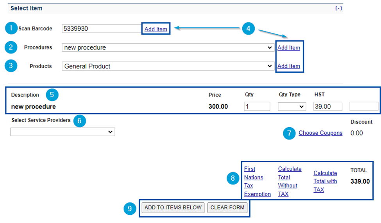
Task: Click Calculate Total with TAX link
Action: click(x=325, y=181)
